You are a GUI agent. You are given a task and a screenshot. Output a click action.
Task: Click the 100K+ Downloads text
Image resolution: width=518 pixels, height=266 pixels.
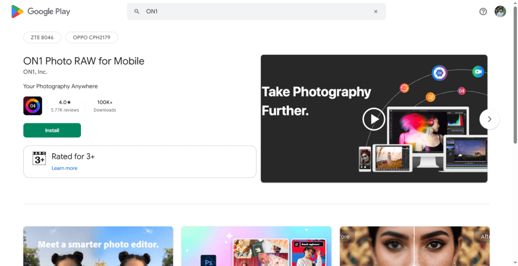pos(105,106)
